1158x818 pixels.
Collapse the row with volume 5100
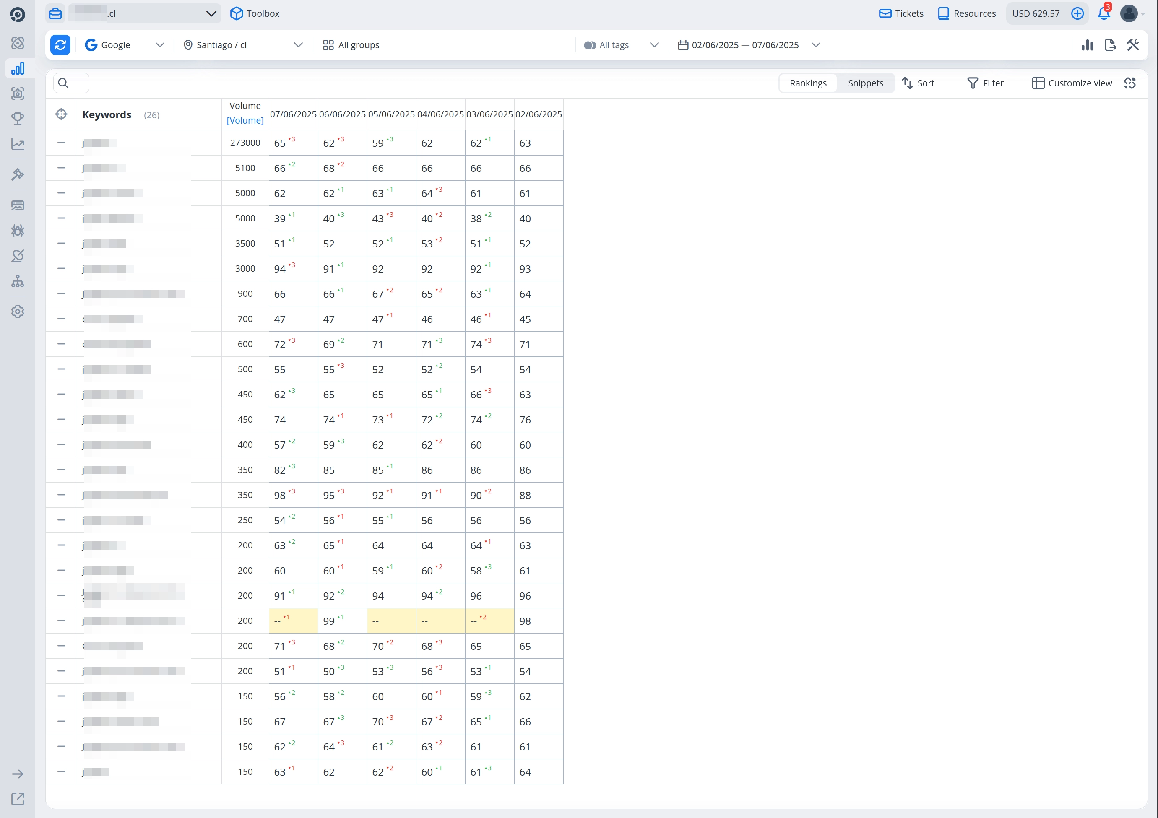tap(61, 168)
